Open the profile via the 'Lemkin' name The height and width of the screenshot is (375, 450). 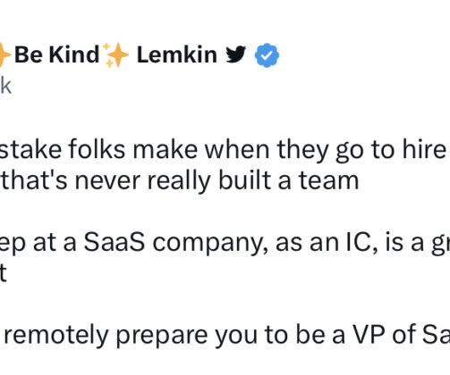pyautogui.click(x=177, y=55)
